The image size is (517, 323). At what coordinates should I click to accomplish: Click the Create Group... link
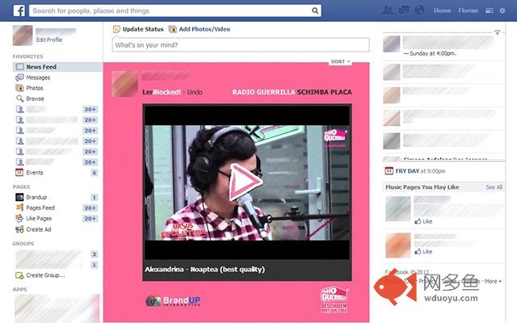coord(45,275)
